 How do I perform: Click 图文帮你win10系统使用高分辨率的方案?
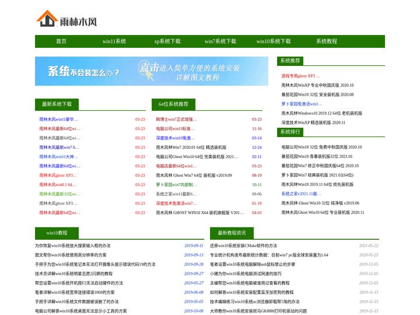coord(71,255)
